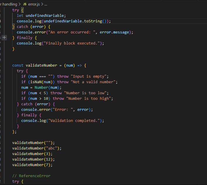
Task: Click the first 'try' keyword on line one
Action: 15,10
